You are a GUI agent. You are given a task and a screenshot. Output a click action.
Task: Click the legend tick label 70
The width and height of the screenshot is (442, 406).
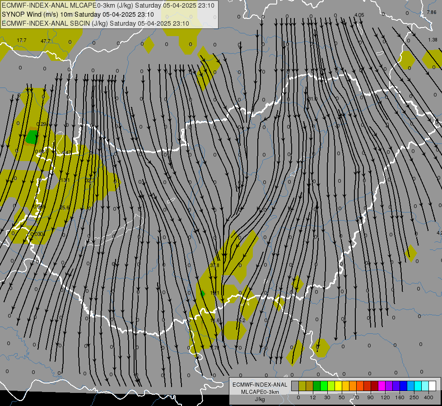tap(356, 397)
